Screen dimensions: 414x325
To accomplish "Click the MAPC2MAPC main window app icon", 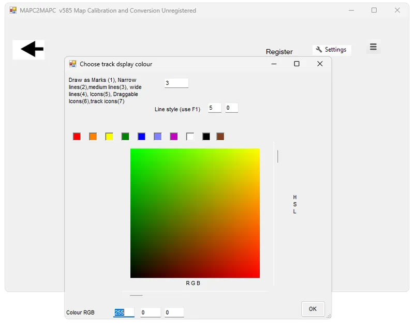I will coord(13,10).
